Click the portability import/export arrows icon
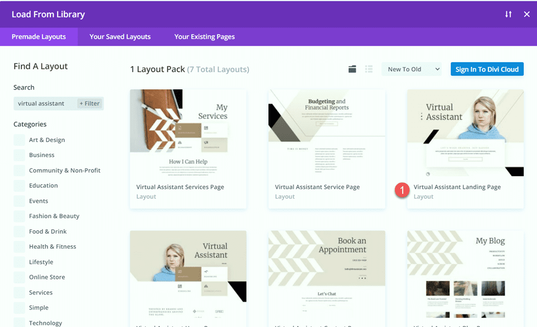This screenshot has height=327, width=537. coord(508,14)
